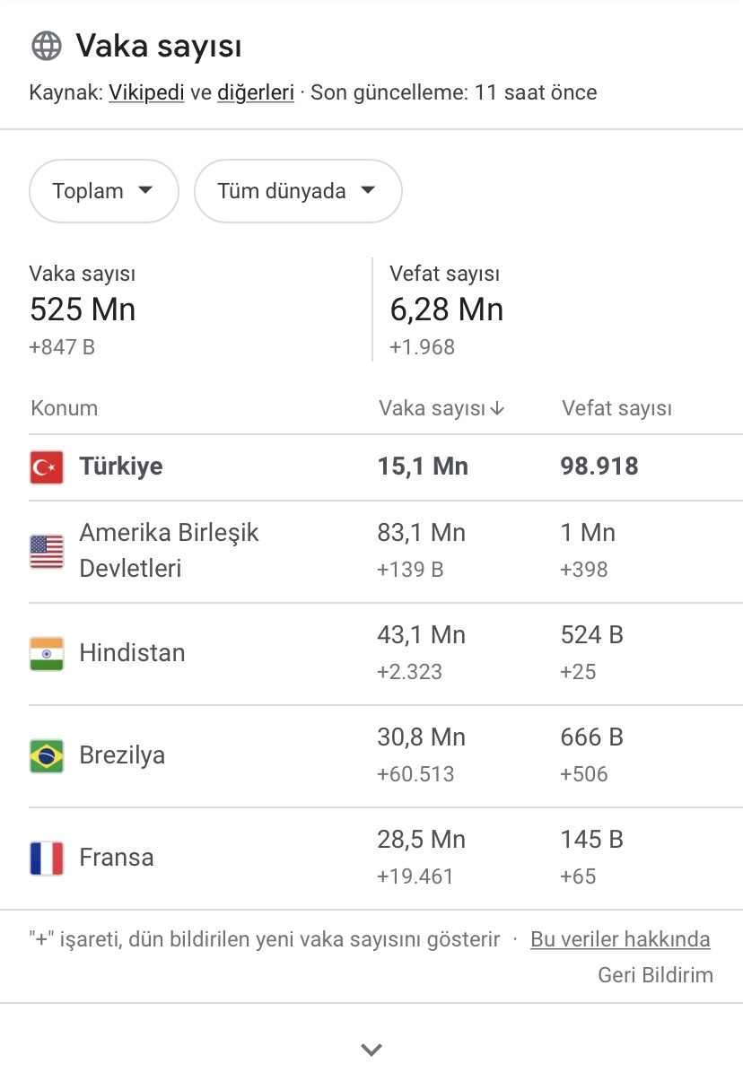Viewport: 743px width, 1090px height.
Task: Click the Türkiye flag icon
Action: 47,467
